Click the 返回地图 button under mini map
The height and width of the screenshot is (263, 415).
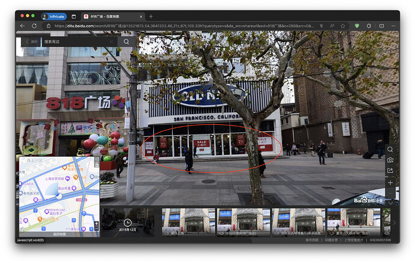coord(60,234)
